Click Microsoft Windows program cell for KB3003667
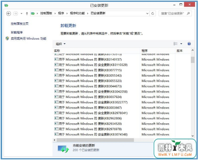 [x=155, y=108]
